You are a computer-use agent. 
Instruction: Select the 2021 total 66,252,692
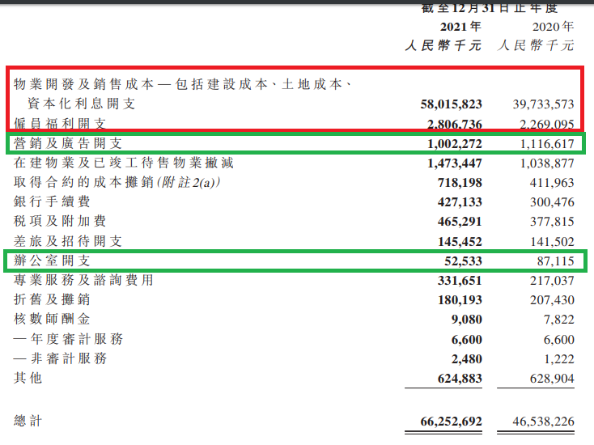pos(452,422)
